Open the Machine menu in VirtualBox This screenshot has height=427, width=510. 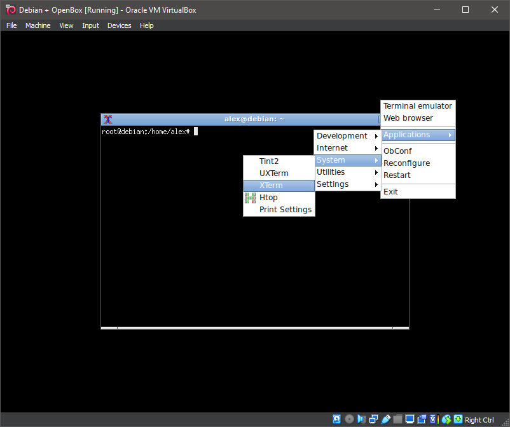click(x=38, y=25)
